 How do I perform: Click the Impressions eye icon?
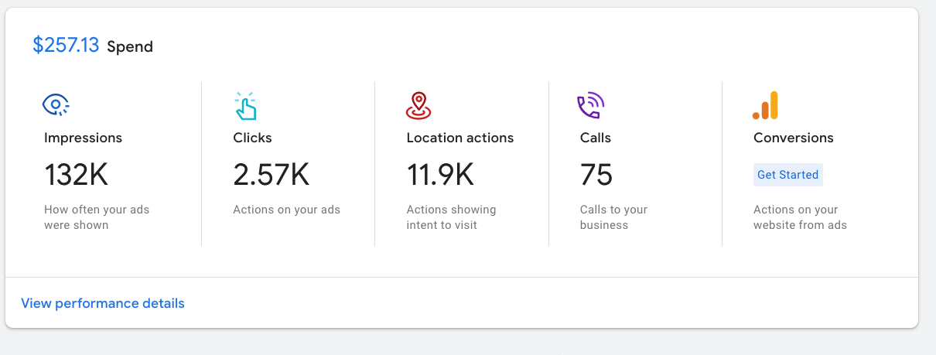56,105
